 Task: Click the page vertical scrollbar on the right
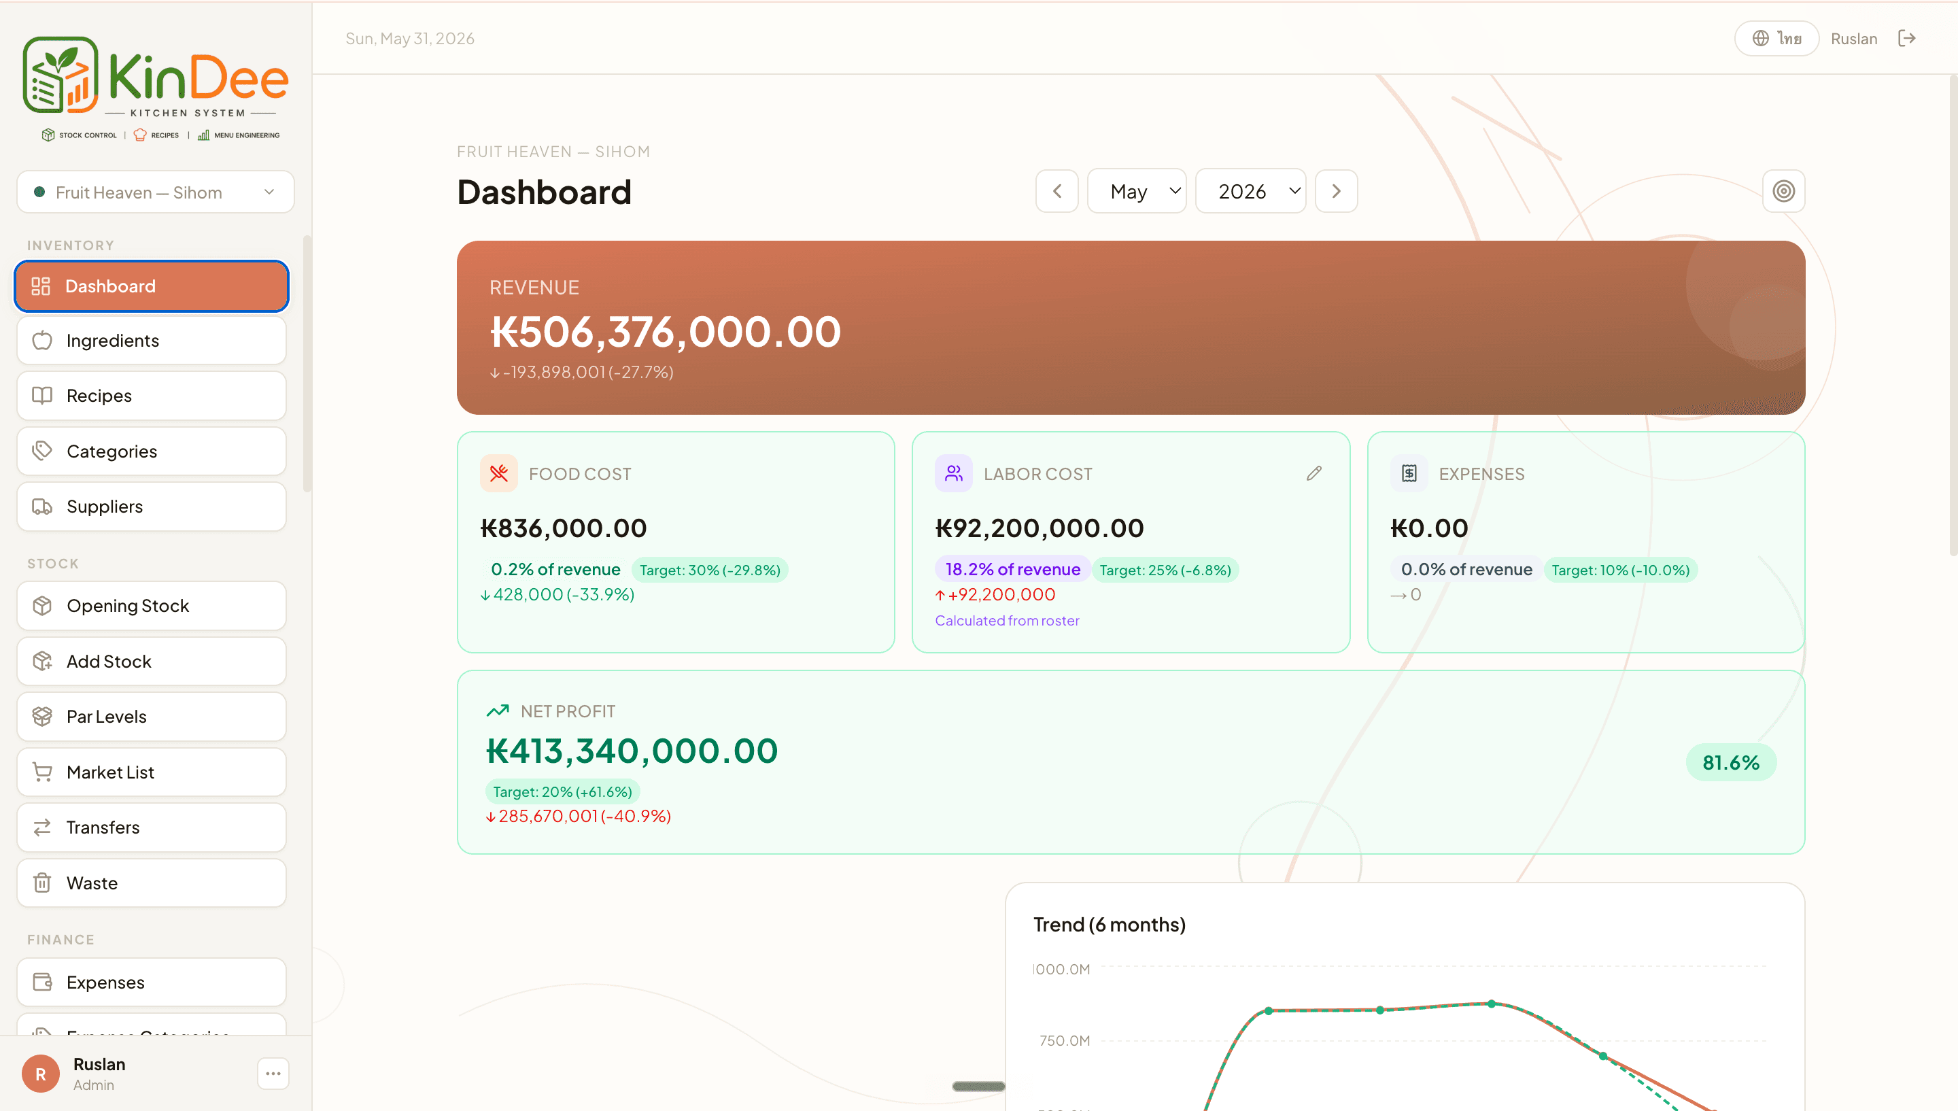[x=1953, y=314]
